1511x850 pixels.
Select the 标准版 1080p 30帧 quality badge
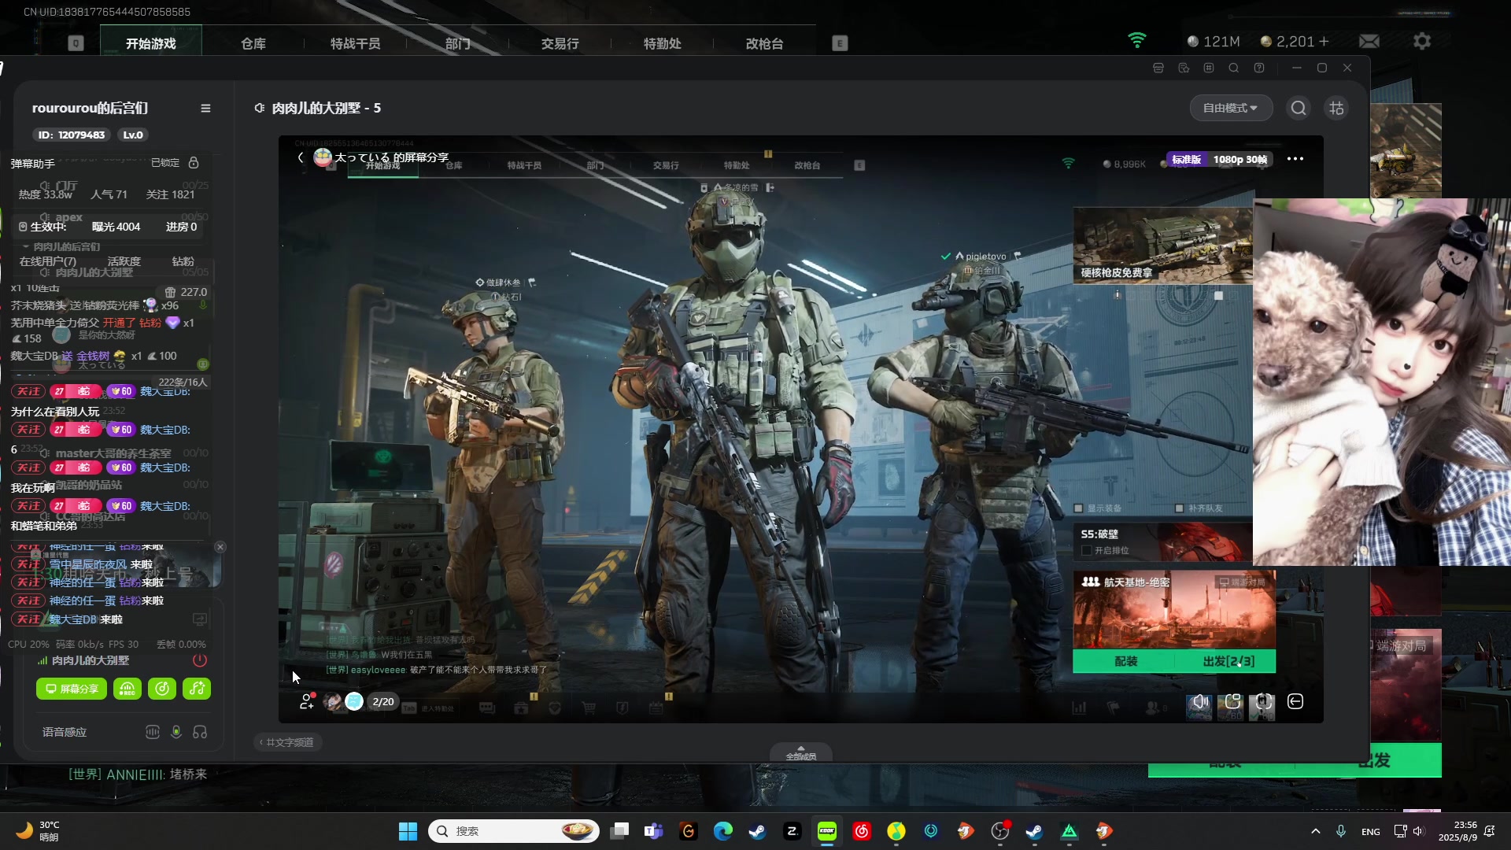(1218, 159)
